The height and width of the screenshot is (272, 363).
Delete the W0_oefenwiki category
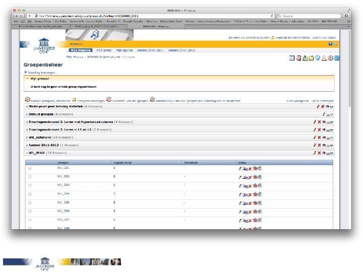click(x=319, y=138)
